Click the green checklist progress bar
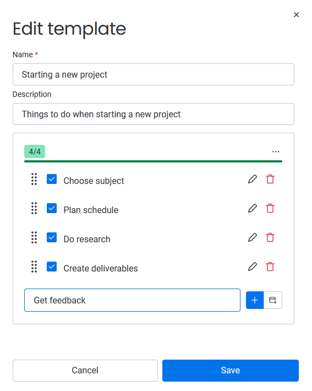Screen dimensions: 312x391 pyautogui.click(x=153, y=161)
